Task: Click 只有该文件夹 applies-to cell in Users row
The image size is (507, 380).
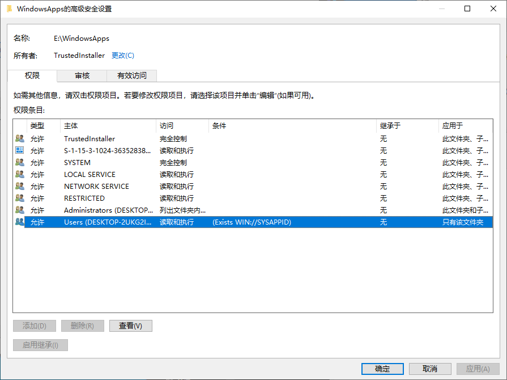Action: (463, 222)
